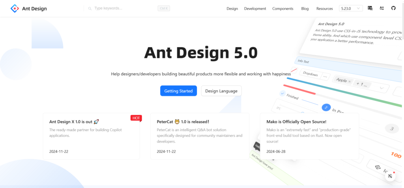Click the Design Language button
The height and width of the screenshot is (188, 404).
(221, 91)
